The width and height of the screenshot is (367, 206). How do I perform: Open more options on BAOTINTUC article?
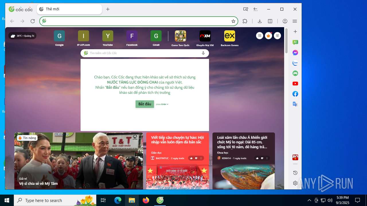[x=201, y=158]
